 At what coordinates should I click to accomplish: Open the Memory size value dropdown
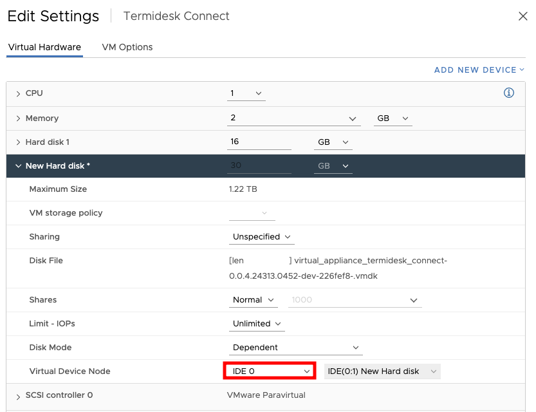(x=293, y=118)
